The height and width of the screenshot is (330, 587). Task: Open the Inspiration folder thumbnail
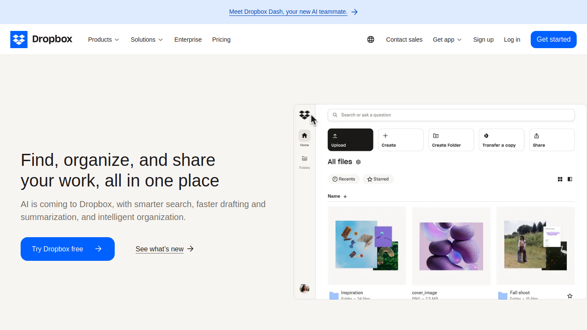tap(367, 246)
